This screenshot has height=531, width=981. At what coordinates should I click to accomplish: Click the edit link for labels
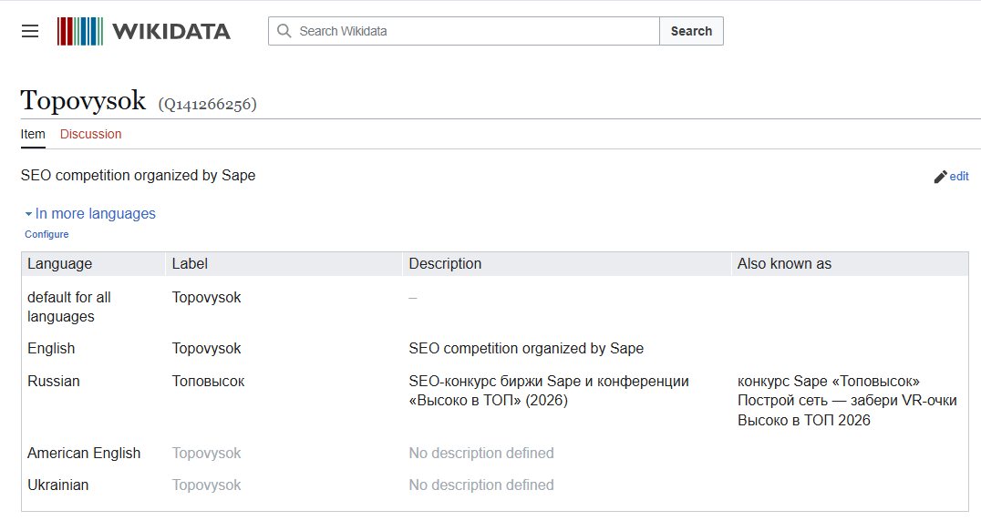pyautogui.click(x=959, y=177)
